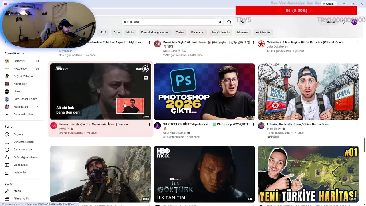This screenshot has height=206, width=366.
Task: Expand the Abonelikler section arrow
Action: tap(23, 54)
